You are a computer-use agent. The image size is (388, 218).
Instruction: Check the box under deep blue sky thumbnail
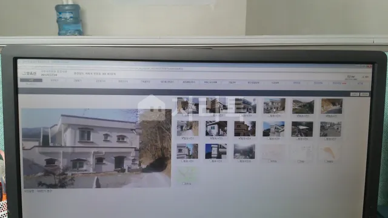point(211,161)
